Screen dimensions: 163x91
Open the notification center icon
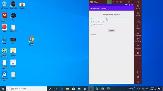point(159,89)
